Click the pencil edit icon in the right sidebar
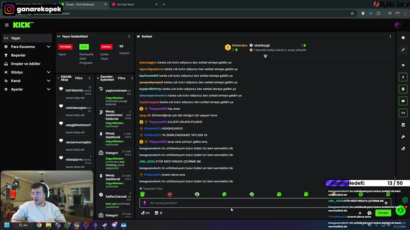This screenshot has height=230, width=410. pos(403,50)
